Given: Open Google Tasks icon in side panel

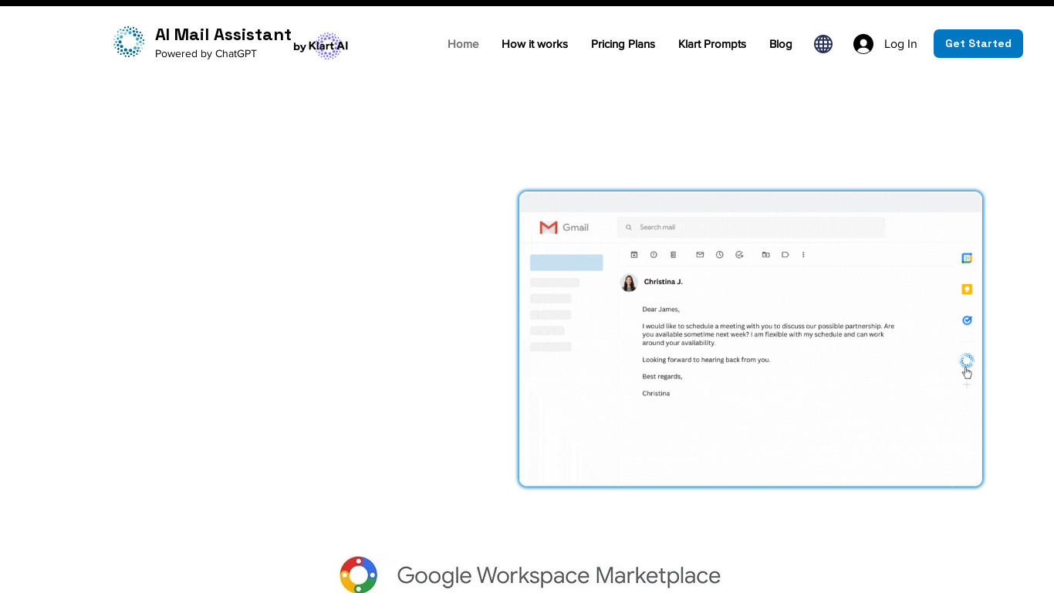Looking at the screenshot, I should (x=967, y=320).
